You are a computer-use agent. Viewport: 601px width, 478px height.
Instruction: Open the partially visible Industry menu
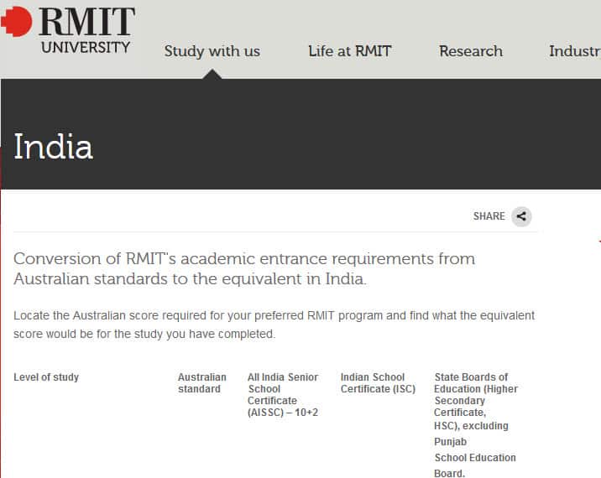[x=574, y=51]
